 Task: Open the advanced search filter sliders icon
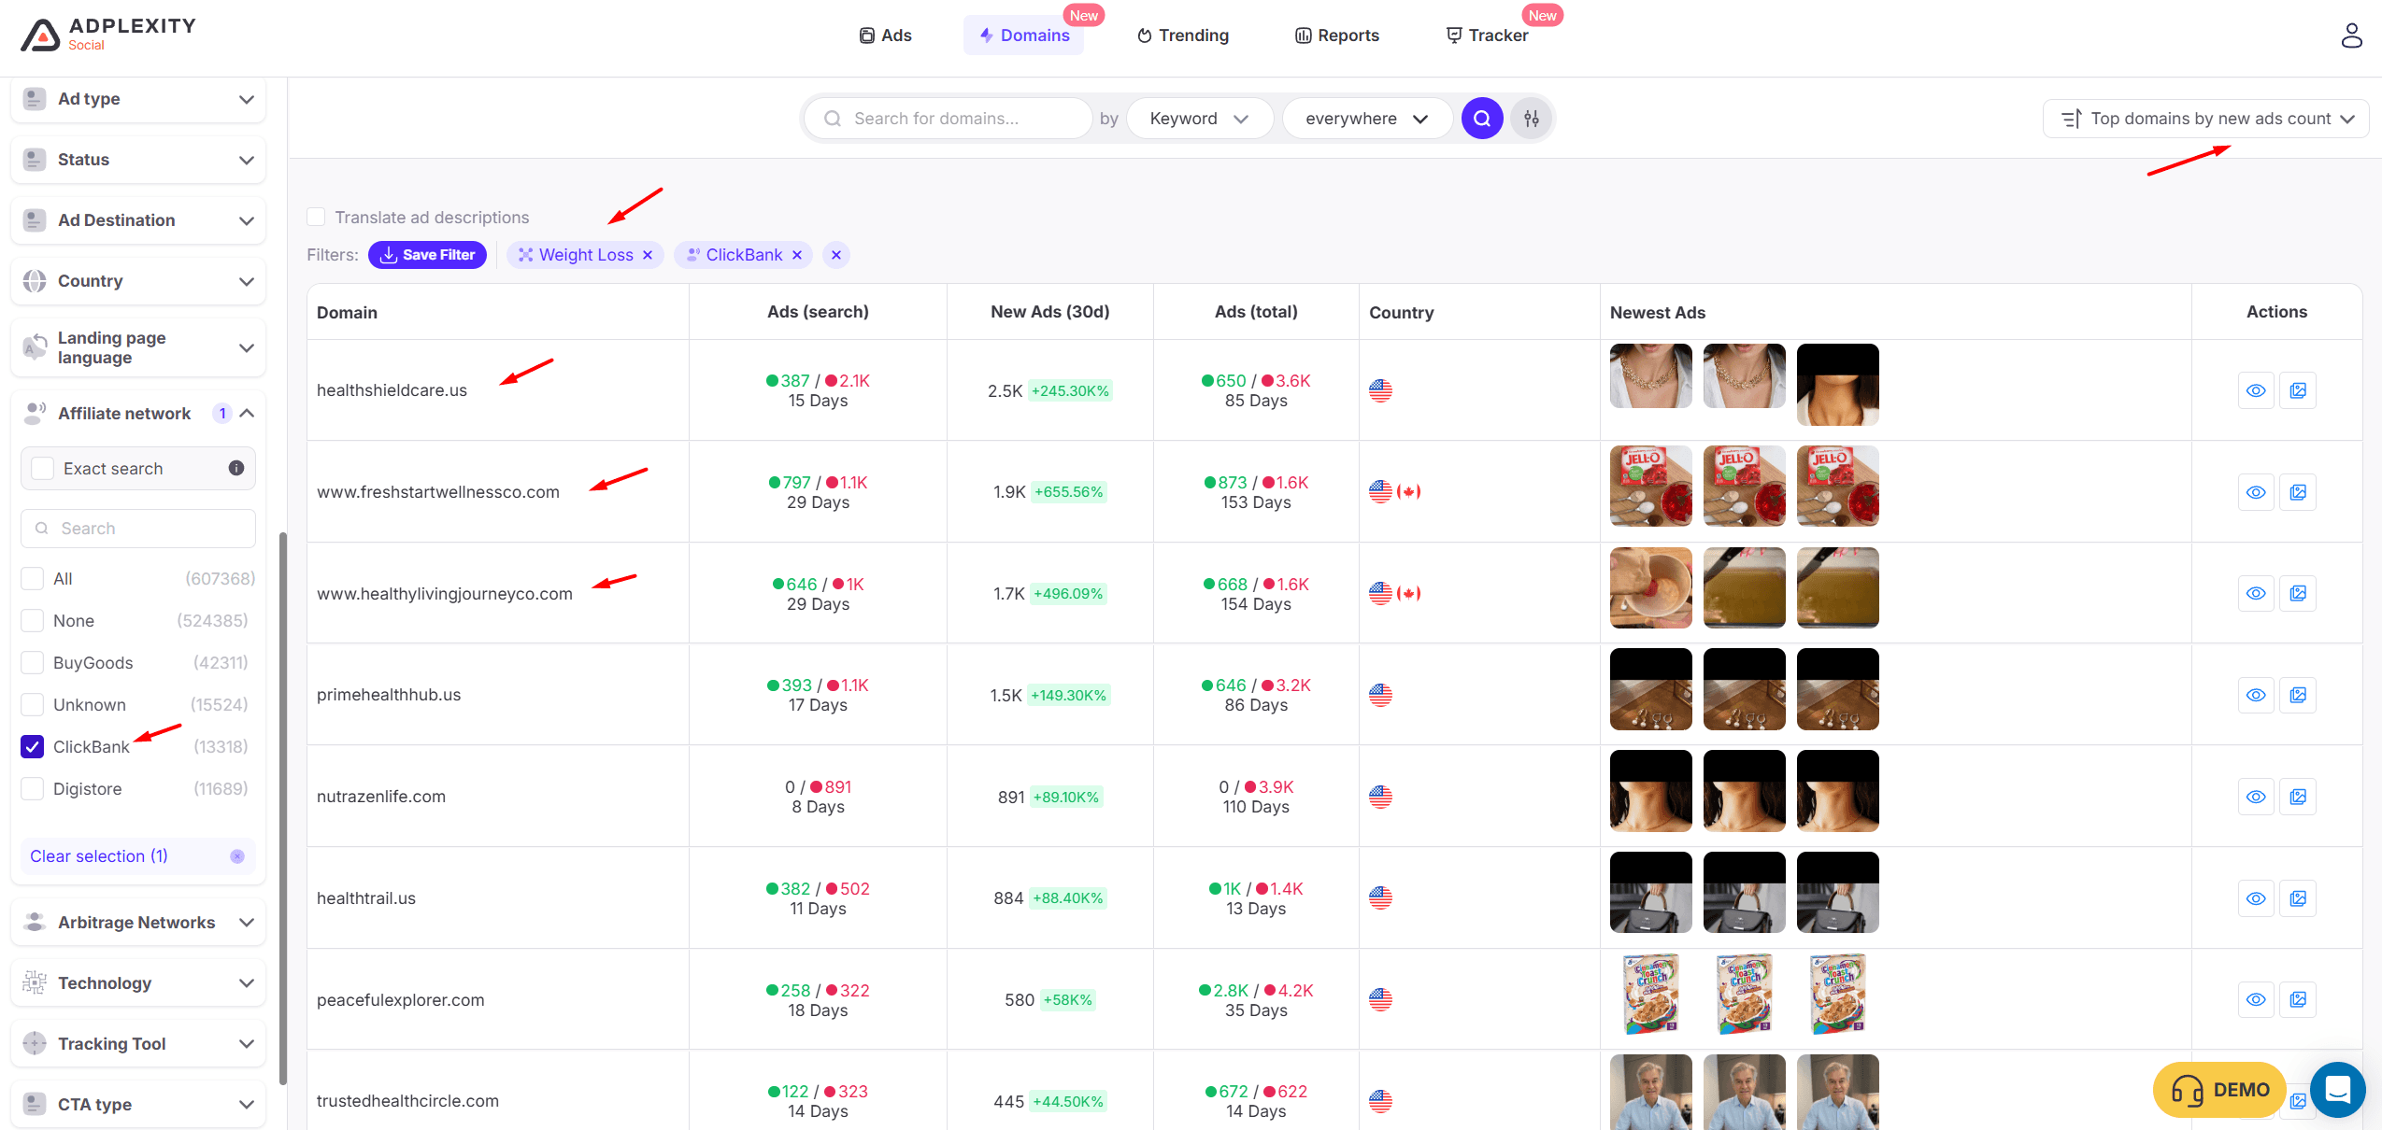click(1531, 119)
